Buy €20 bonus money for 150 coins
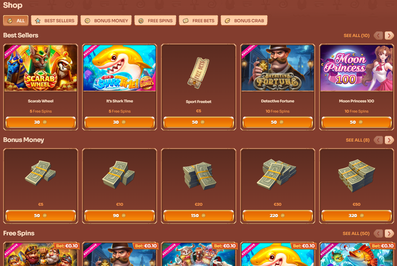 coord(198,216)
